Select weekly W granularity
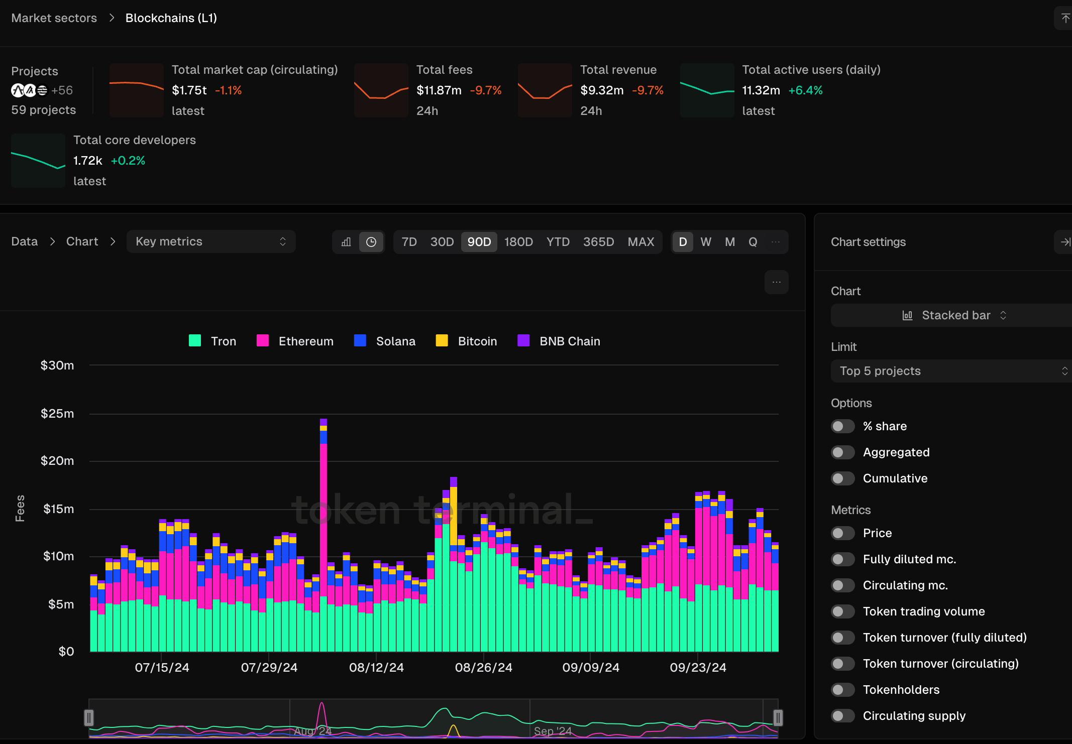1072x744 pixels. click(x=706, y=242)
